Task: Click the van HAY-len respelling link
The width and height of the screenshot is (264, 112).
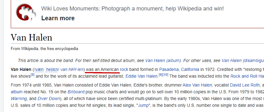Action: (72, 69)
